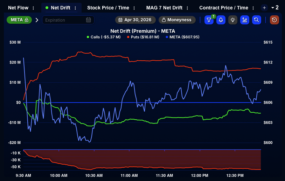285x181 pixels.
Task: Open Contract Price / Time options dots
Action: 253,8
